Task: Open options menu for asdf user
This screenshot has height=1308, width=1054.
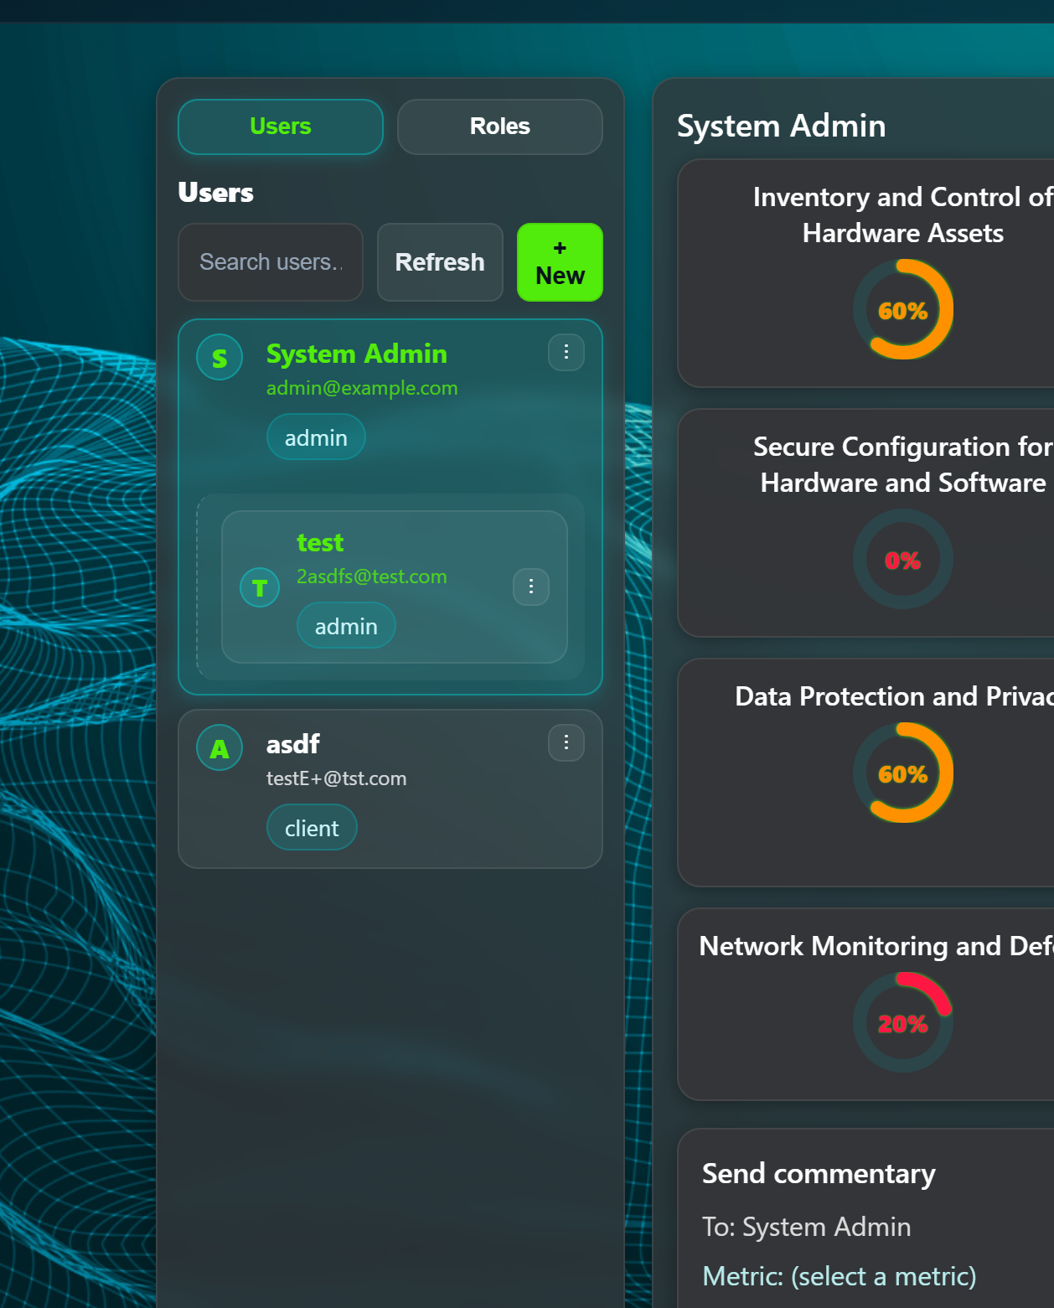Action: 566,742
